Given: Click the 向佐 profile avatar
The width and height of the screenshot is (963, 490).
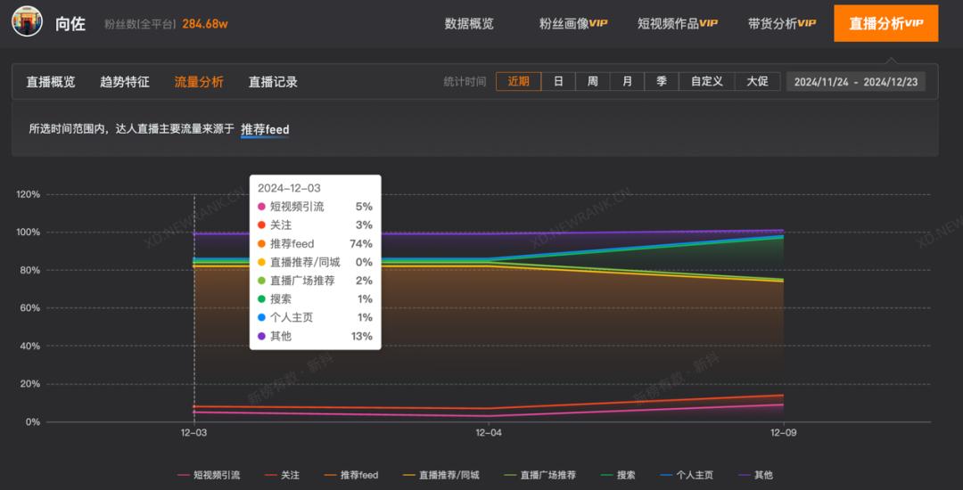Looking at the screenshot, I should coord(27,23).
